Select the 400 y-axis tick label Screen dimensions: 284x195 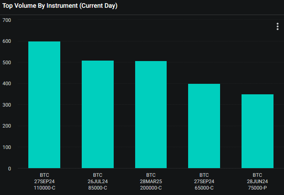pos(7,84)
